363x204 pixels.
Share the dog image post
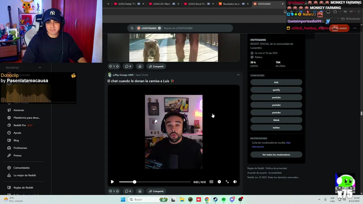156,66
